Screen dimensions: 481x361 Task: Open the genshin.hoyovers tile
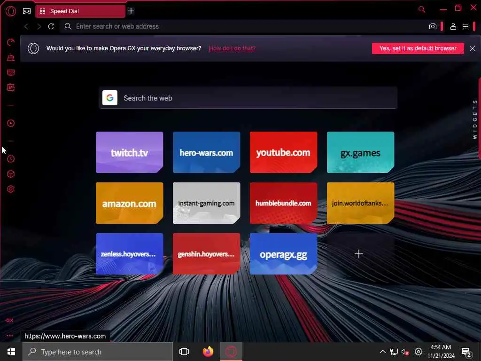click(x=207, y=253)
